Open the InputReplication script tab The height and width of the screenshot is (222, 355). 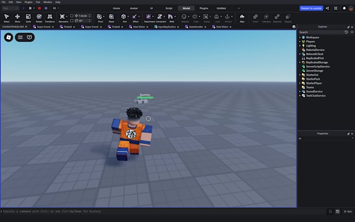point(167,27)
